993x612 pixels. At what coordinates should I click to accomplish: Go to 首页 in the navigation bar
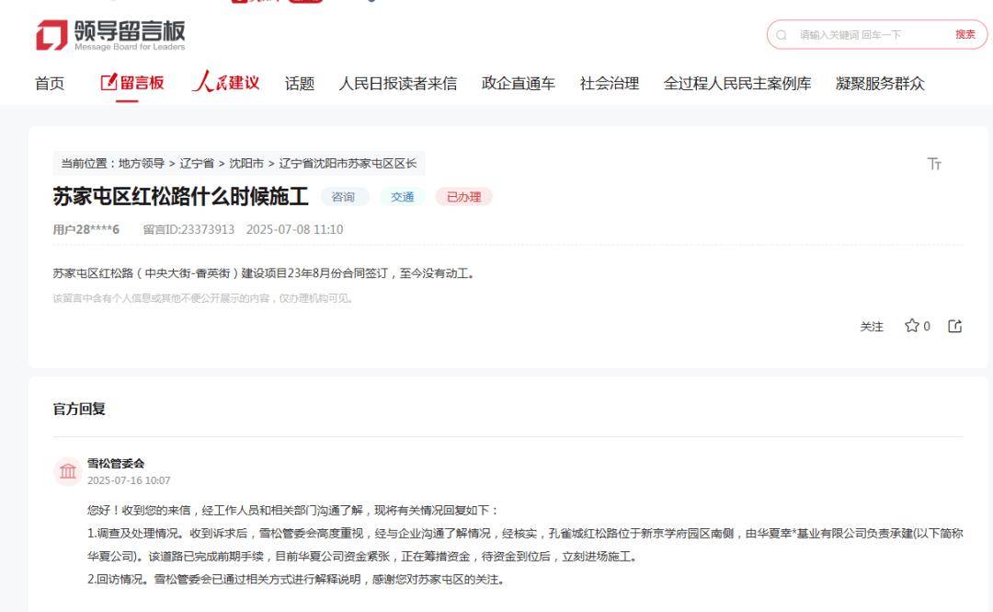point(50,84)
